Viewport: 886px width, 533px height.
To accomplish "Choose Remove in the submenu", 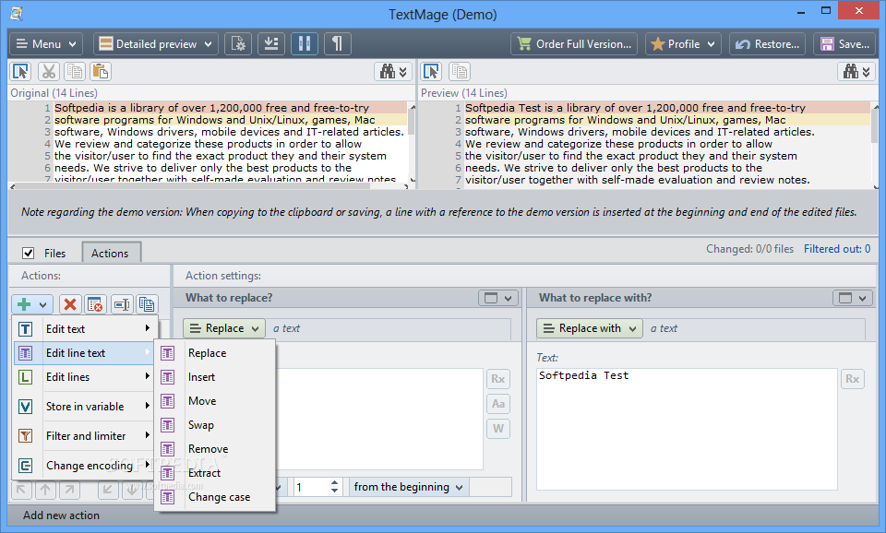I will (x=215, y=449).
